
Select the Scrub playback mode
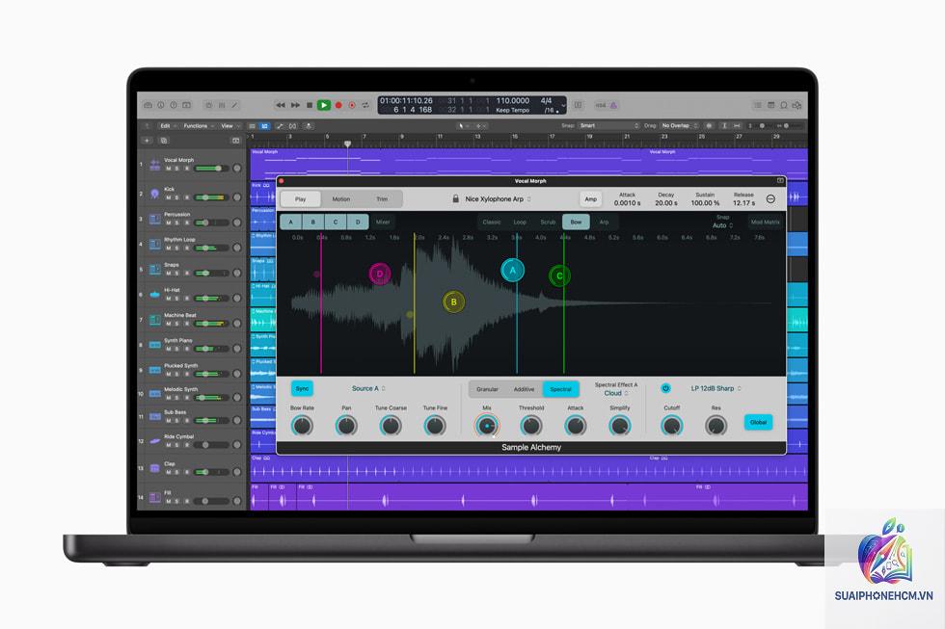click(x=548, y=223)
